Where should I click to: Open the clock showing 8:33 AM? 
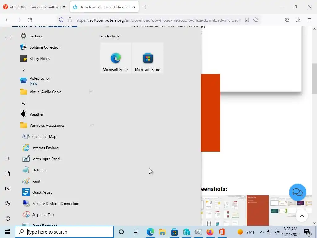pyautogui.click(x=290, y=232)
